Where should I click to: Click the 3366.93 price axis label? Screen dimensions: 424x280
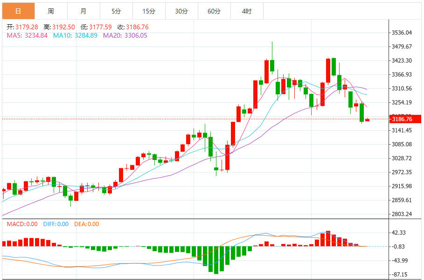(x=402, y=74)
